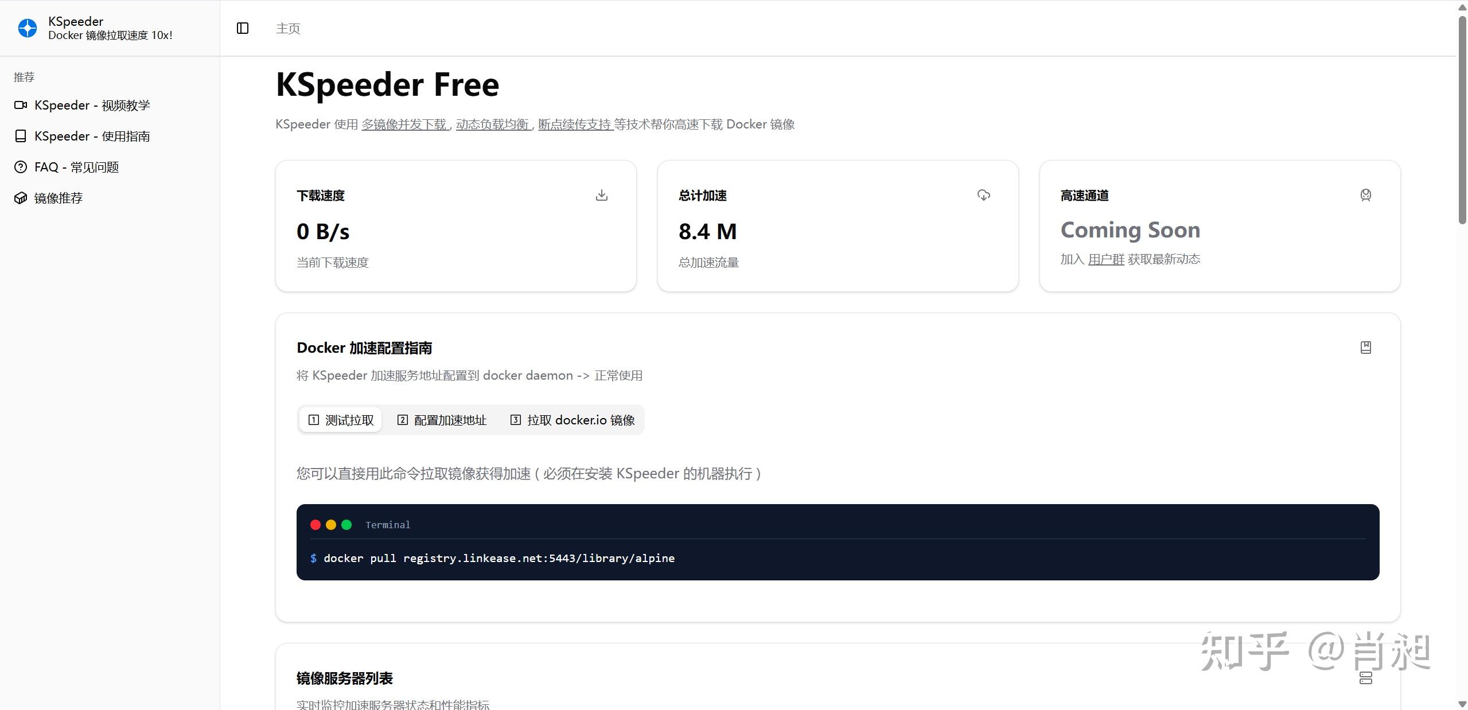Click the question mark icon beside FAQ

click(20, 167)
